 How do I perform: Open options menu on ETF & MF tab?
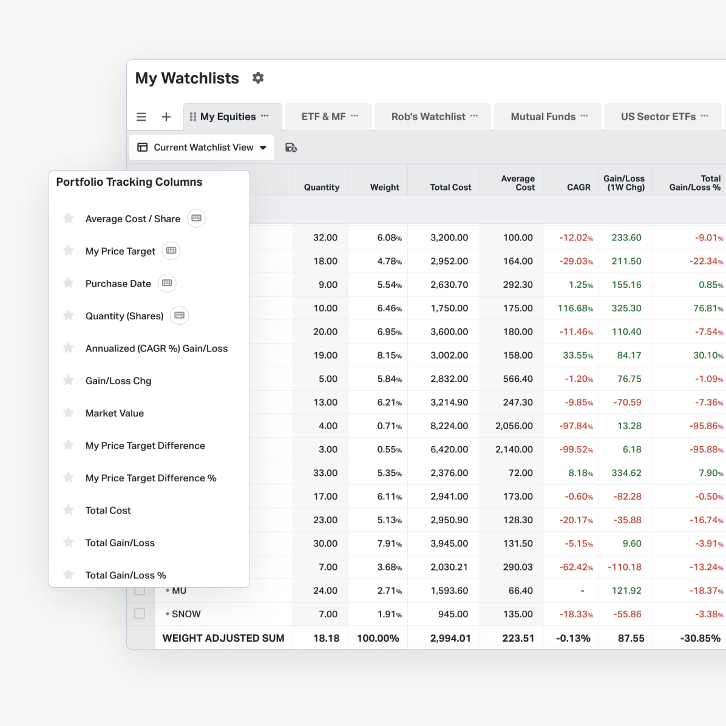[x=355, y=116]
